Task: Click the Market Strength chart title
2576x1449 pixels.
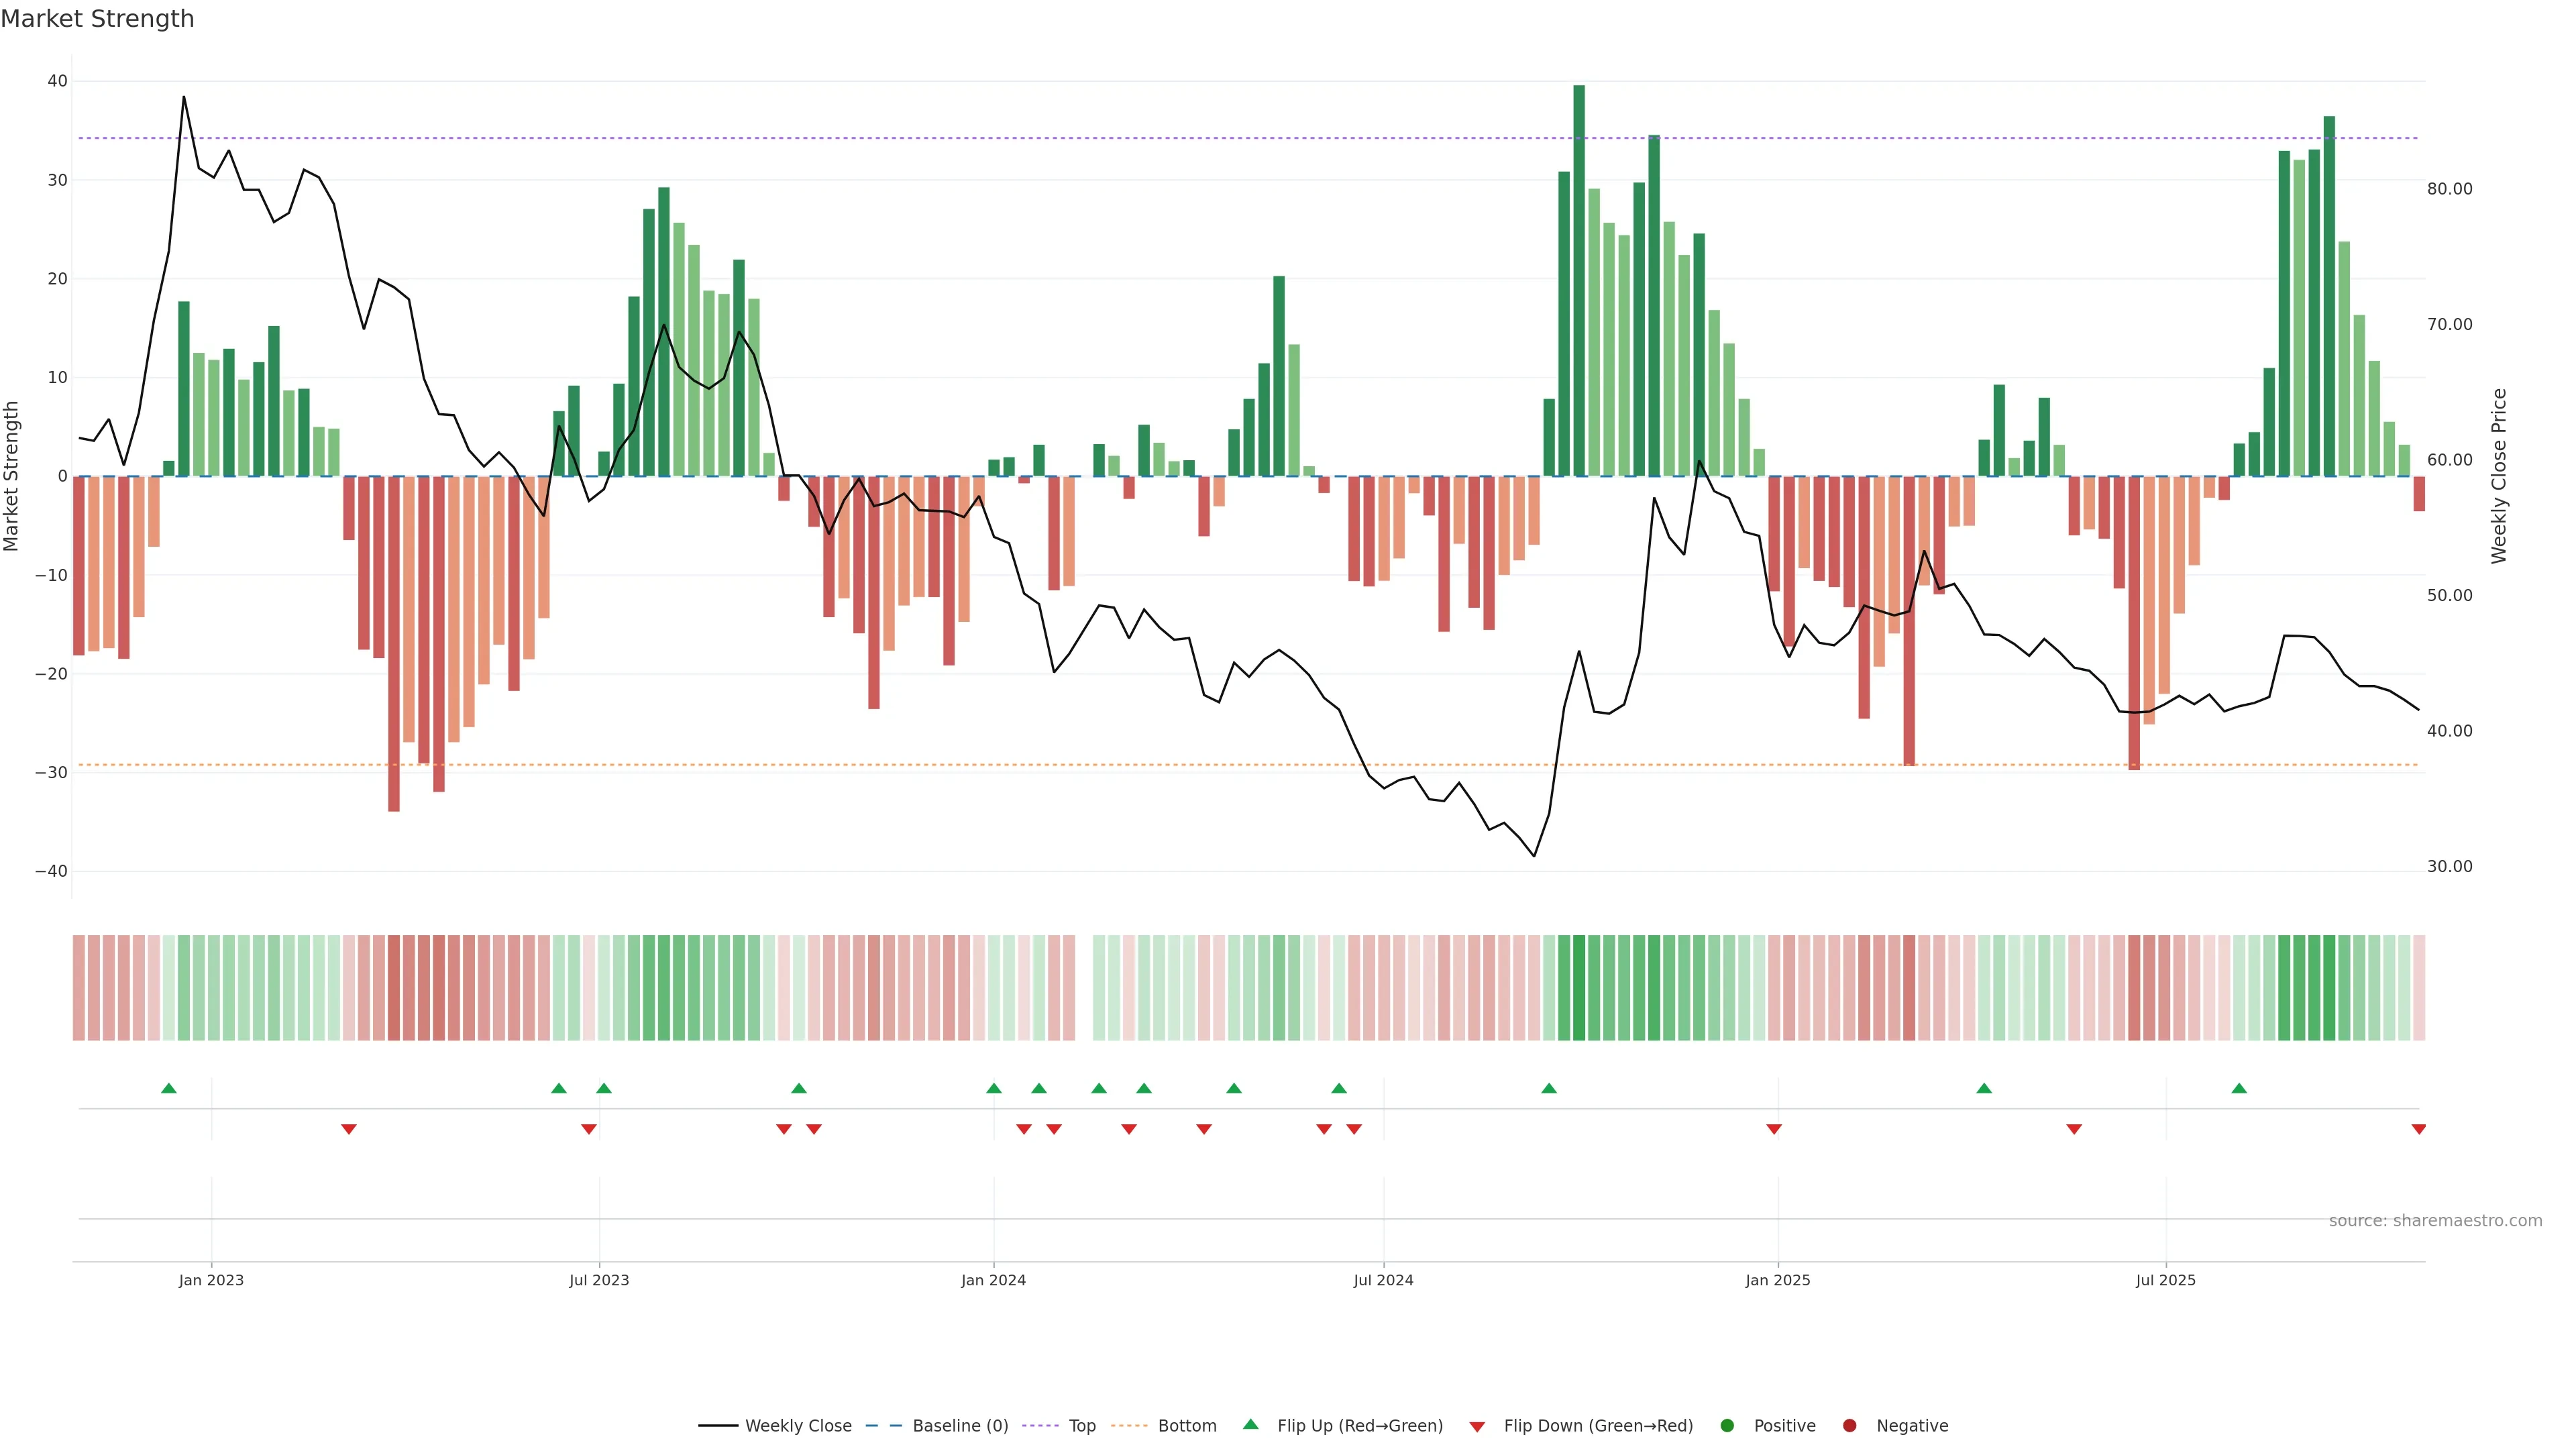Action: 97,19
